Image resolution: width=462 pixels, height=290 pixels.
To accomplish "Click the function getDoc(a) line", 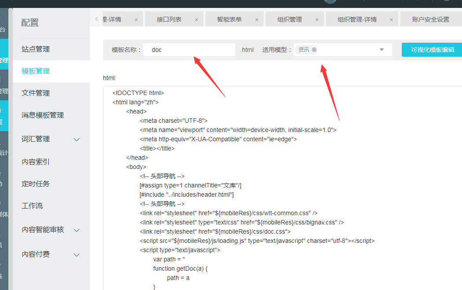I will [x=180, y=268].
